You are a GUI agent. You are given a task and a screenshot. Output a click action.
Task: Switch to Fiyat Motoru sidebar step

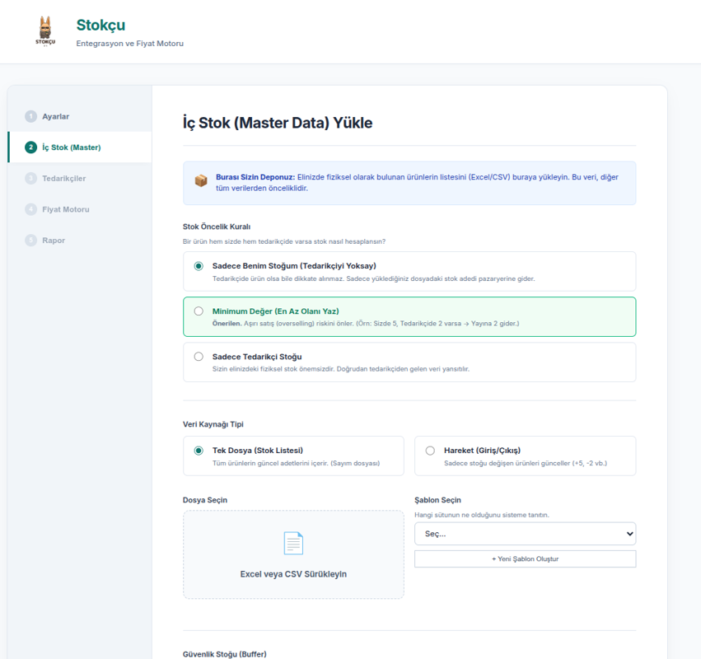tap(66, 209)
